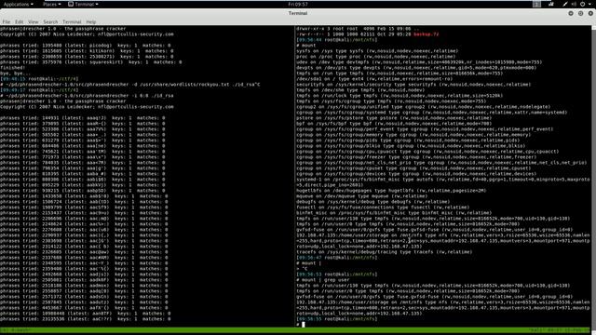Click the workspace switcher icon in top bar
Image resolution: width=596 pixels, height=335 pixels.
point(536,4)
